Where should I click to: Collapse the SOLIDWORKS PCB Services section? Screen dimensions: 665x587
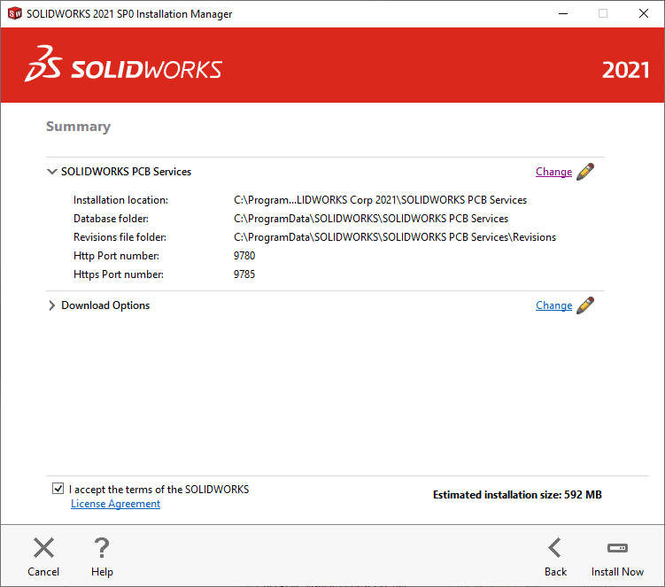click(x=51, y=172)
